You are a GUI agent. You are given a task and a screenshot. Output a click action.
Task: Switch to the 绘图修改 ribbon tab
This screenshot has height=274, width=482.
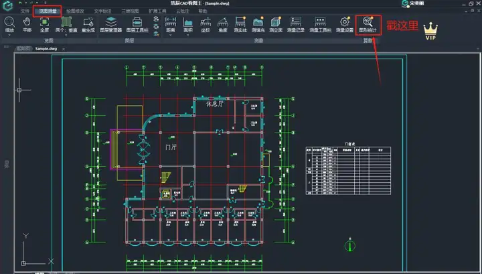click(x=75, y=11)
